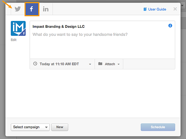Select the Facebook tab

pos(32,9)
